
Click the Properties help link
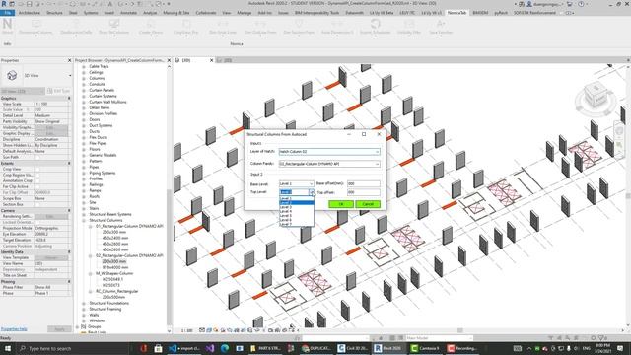pos(14,329)
